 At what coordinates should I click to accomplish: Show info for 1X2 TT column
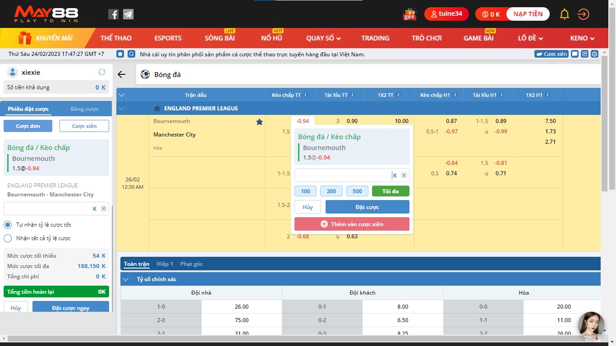coord(399,95)
